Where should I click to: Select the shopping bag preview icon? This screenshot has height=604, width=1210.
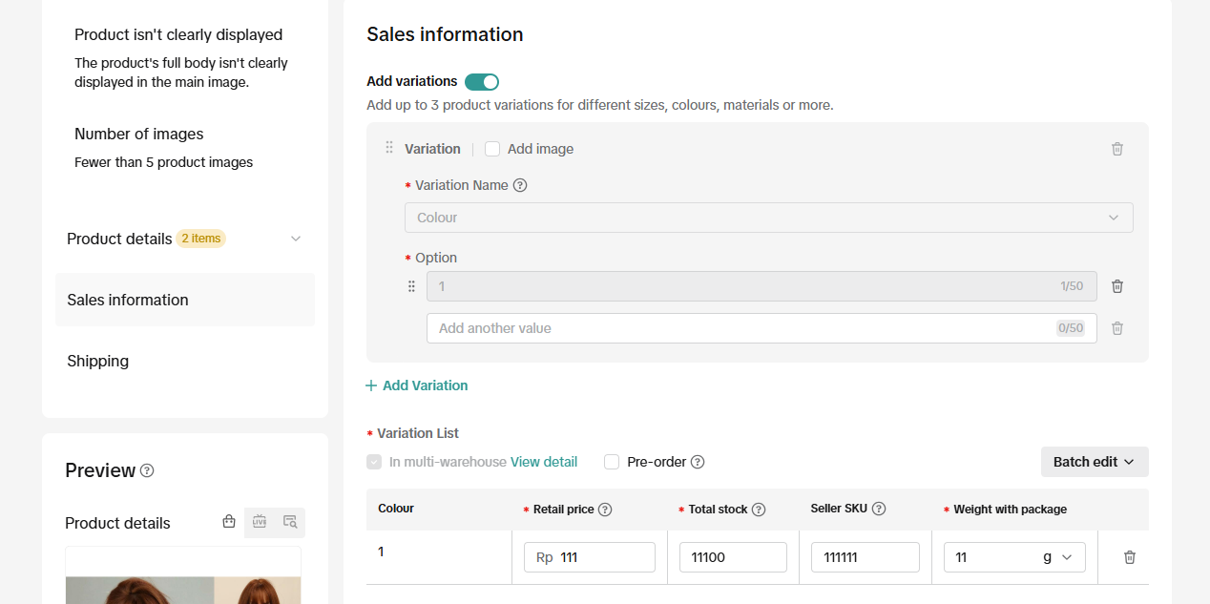point(229,522)
